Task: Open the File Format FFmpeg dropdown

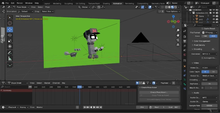Action: [x=209, y=32]
